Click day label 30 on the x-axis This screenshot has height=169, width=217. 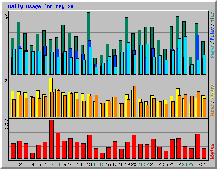(x=197, y=164)
